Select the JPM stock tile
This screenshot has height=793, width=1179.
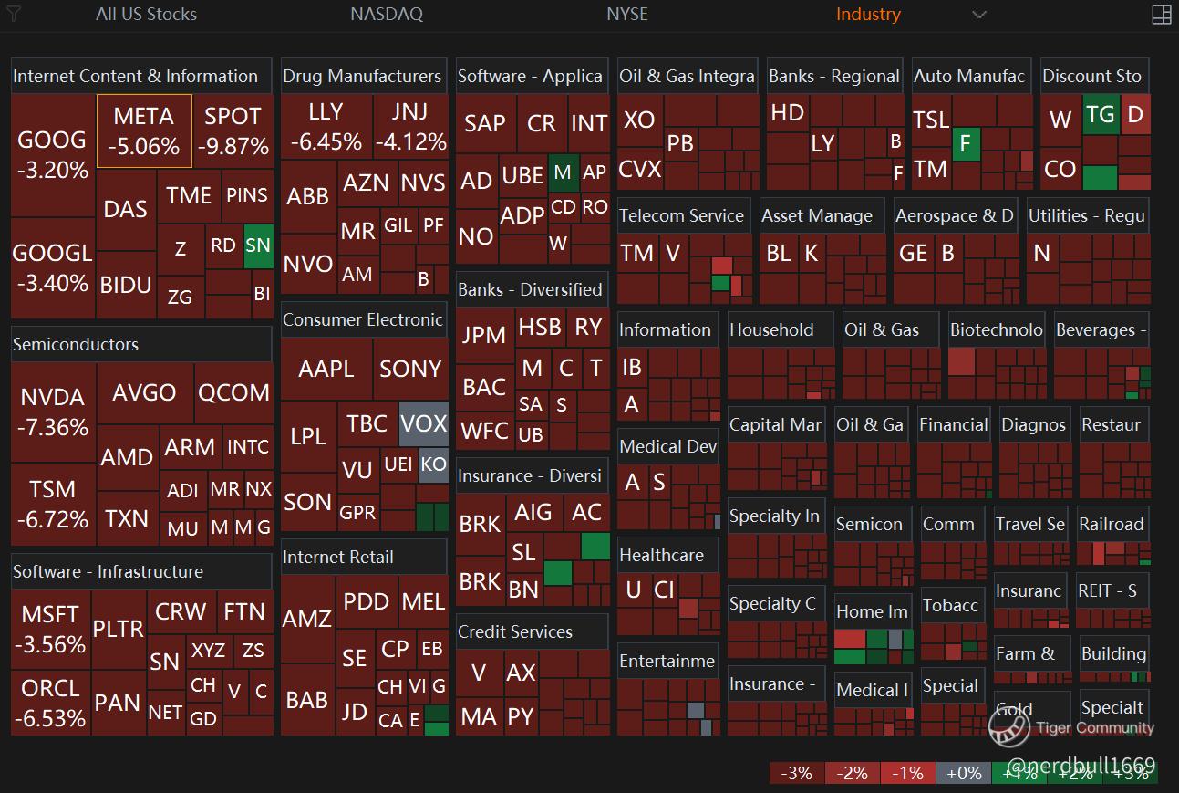tap(484, 334)
